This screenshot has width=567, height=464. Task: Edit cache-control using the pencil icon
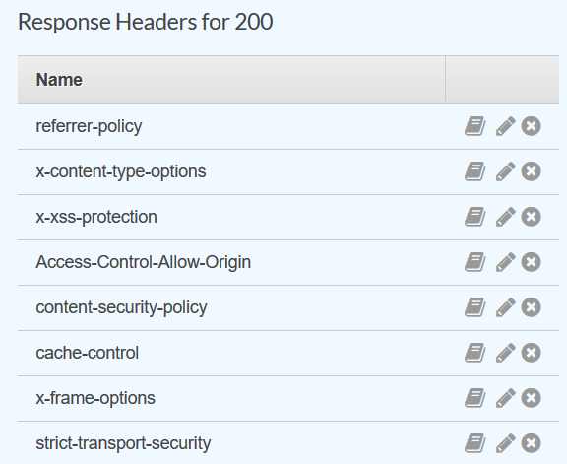(505, 353)
